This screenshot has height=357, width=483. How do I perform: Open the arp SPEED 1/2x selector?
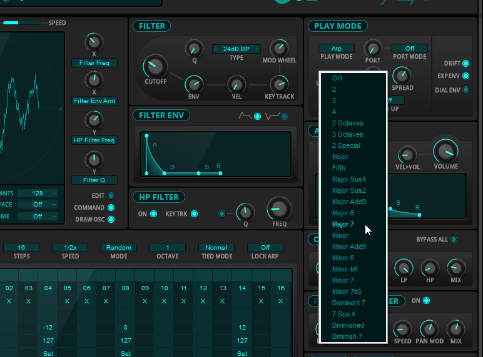click(x=70, y=247)
